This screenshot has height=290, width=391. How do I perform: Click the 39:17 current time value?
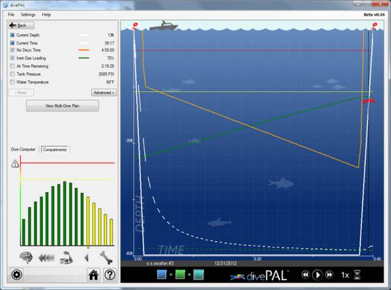click(x=109, y=43)
